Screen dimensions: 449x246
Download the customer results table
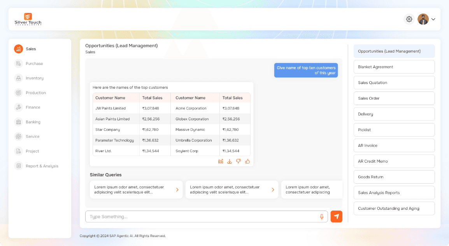(230, 162)
